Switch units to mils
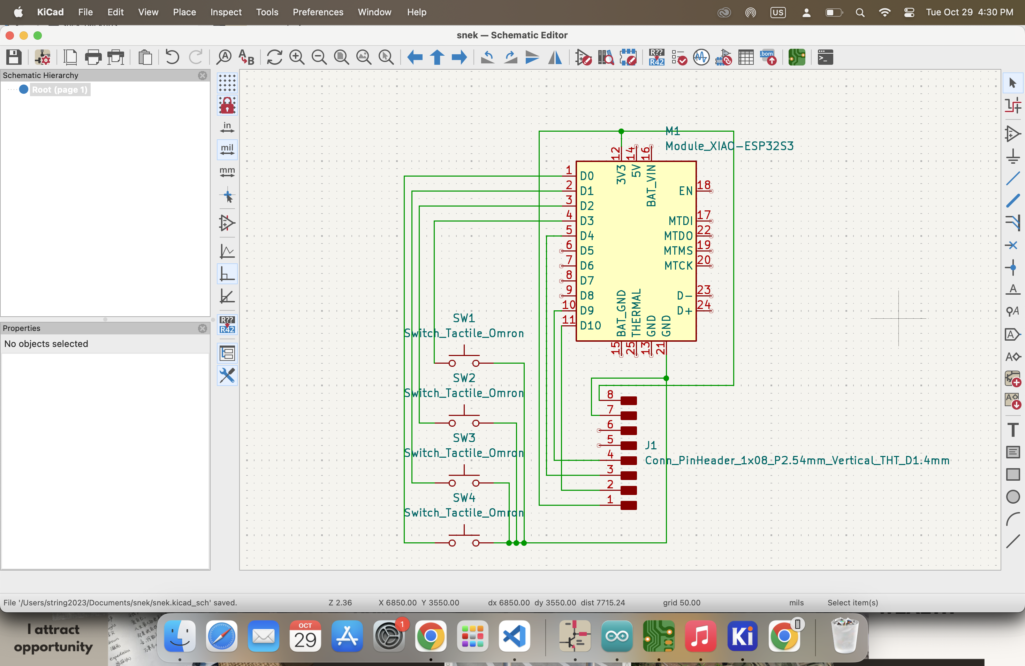This screenshot has width=1025, height=666. pos(227,150)
